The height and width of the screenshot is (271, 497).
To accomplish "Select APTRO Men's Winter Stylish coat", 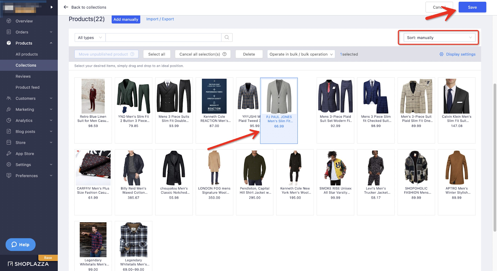I will click(457, 182).
